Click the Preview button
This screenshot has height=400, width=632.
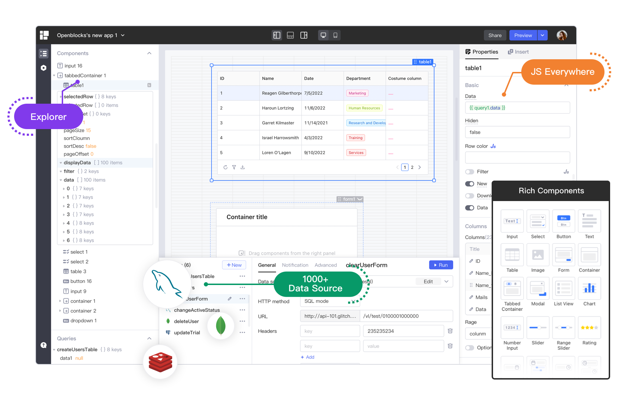(523, 35)
